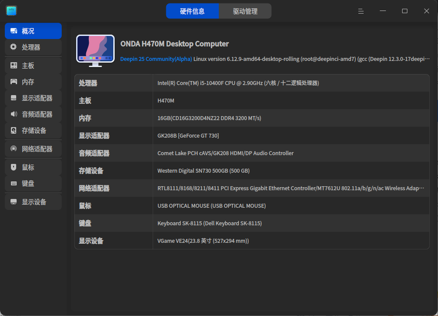Open the 内存 memory icon in sidebar
This screenshot has height=316, width=438.
click(x=14, y=82)
